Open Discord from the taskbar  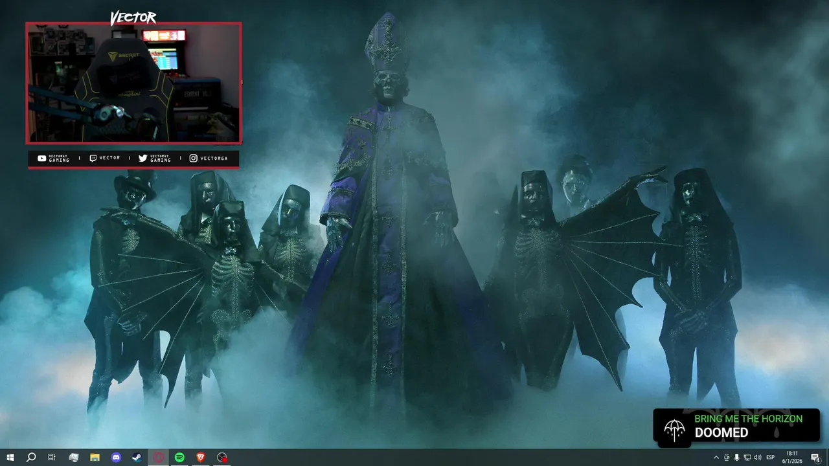[116, 458]
